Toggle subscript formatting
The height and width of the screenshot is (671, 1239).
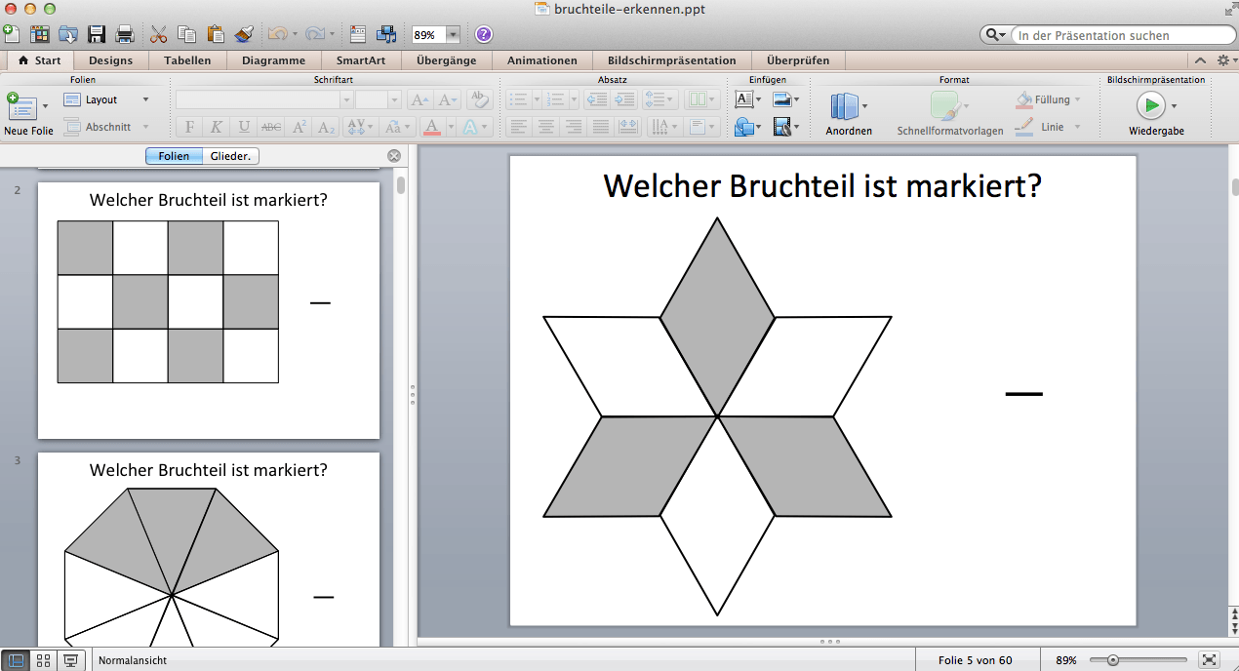327,127
